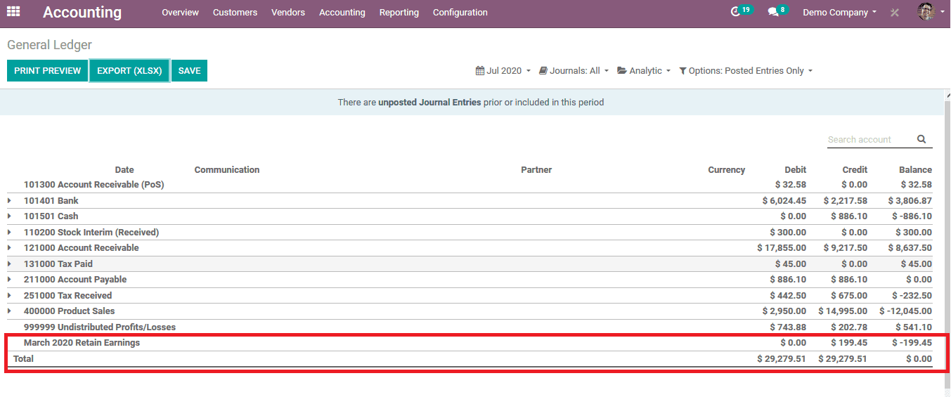Click the Partner column header

click(x=536, y=170)
